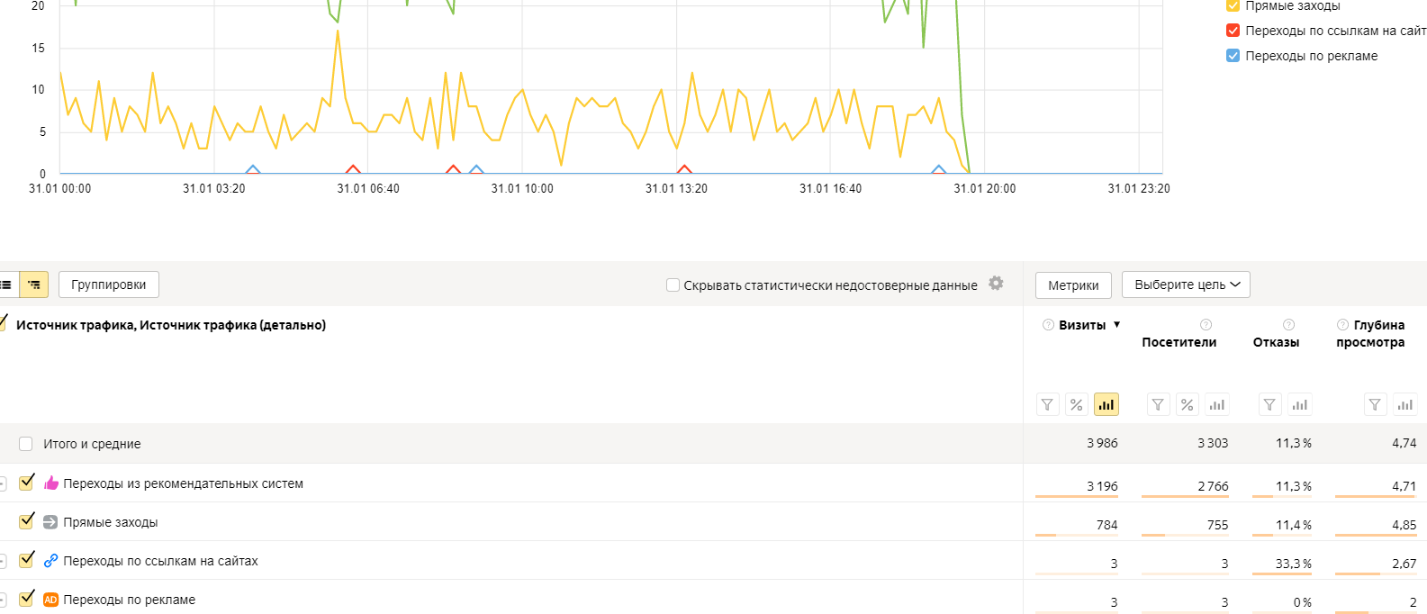Click visitors value 755
Screen dimensions: 1427x614
tap(1217, 525)
